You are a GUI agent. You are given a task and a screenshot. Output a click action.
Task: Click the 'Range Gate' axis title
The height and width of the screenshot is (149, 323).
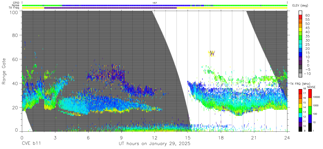coord(4,71)
